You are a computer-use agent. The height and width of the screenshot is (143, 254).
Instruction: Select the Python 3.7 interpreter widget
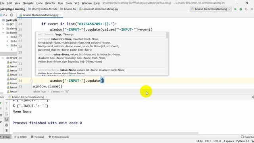tap(242, 141)
